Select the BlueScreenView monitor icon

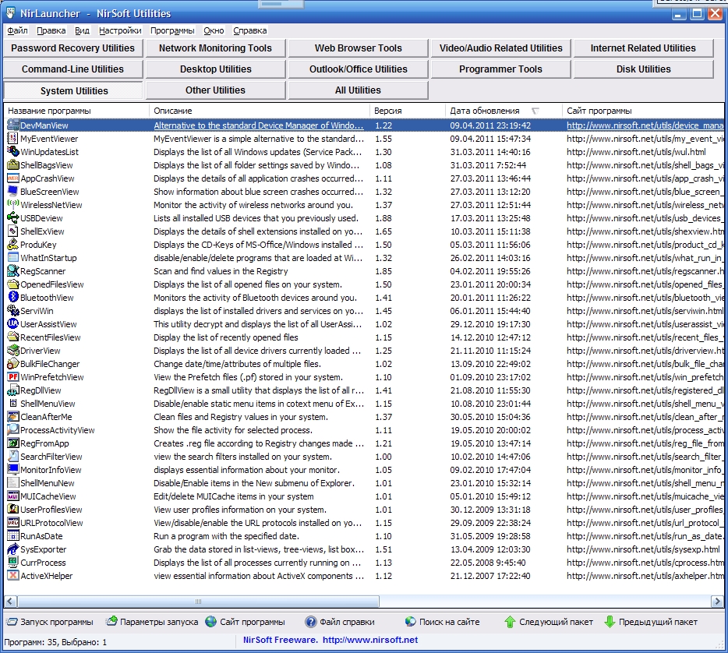tap(13, 191)
